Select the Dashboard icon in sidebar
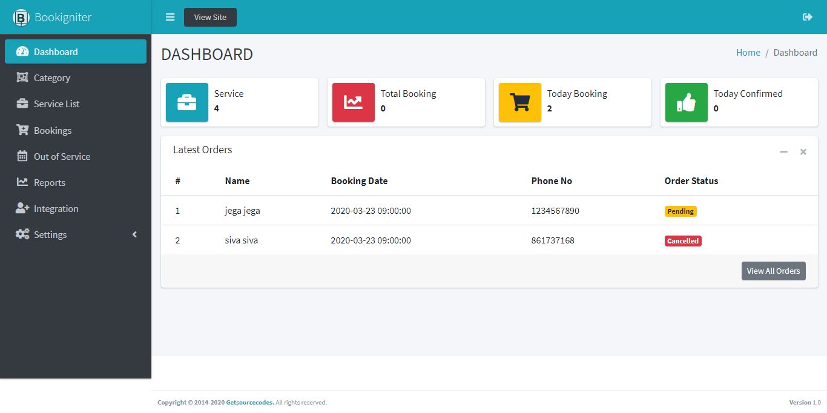Viewport: 827px width, 413px height. [x=21, y=51]
